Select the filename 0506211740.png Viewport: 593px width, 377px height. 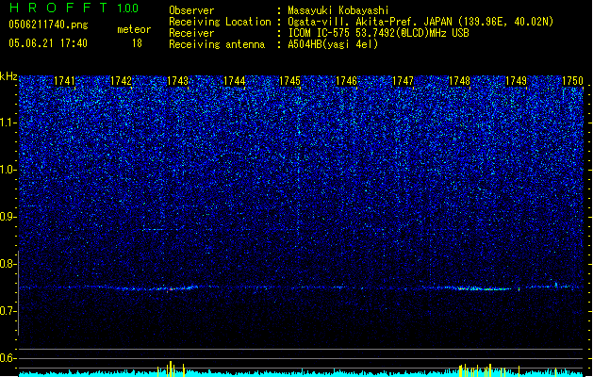(48, 25)
